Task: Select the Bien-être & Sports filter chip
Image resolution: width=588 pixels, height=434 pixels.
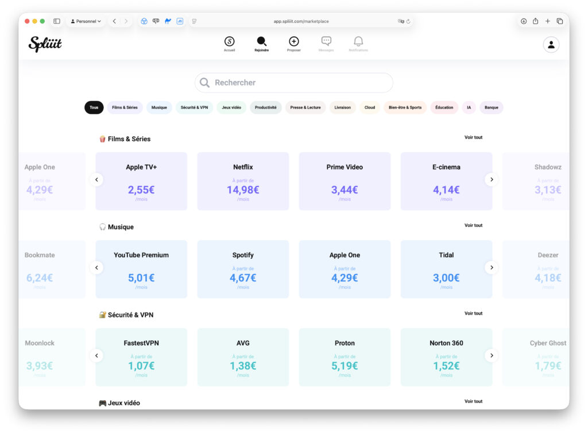Action: tap(405, 107)
